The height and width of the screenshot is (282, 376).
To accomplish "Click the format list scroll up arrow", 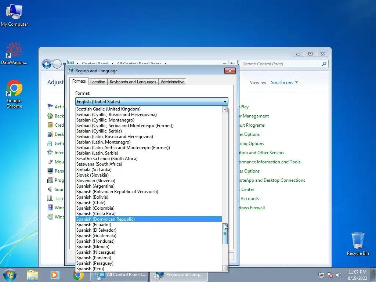I will coord(225,109).
